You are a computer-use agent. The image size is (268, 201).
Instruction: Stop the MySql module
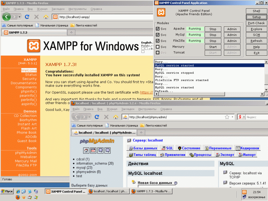(213, 35)
